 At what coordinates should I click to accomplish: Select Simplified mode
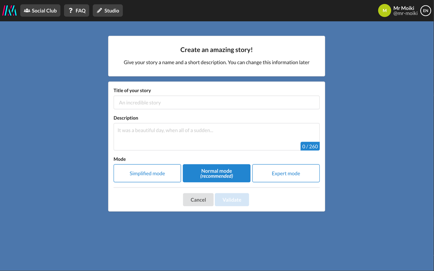[147, 173]
